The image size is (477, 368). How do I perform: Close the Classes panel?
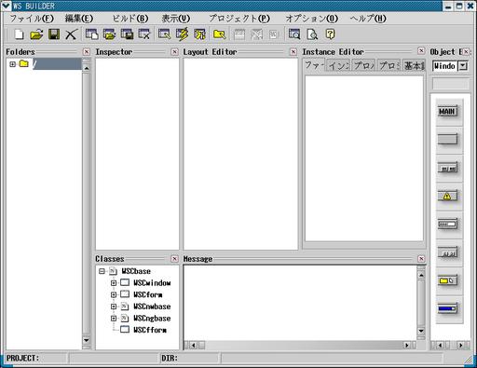[x=174, y=259]
